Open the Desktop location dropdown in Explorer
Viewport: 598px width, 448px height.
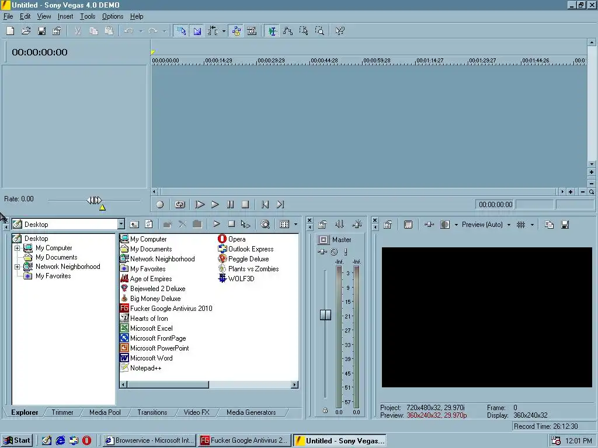[121, 224]
